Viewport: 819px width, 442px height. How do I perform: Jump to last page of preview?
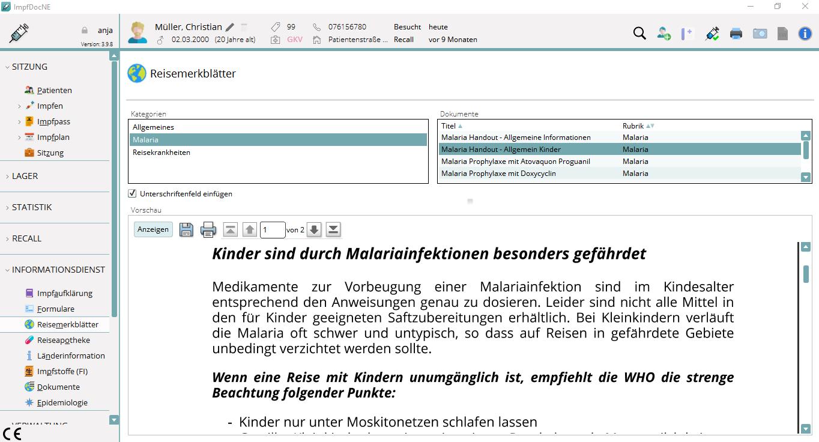[x=333, y=229]
